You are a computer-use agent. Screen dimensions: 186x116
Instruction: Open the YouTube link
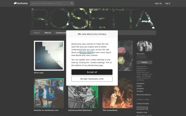140,91
